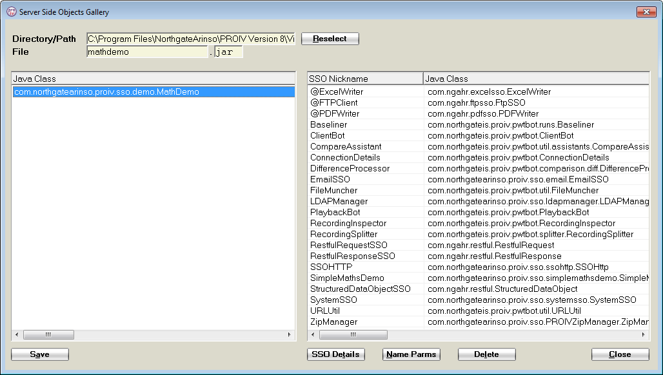The image size is (663, 375).
Task: Click the File name field containing mathdemo
Action: [x=147, y=52]
